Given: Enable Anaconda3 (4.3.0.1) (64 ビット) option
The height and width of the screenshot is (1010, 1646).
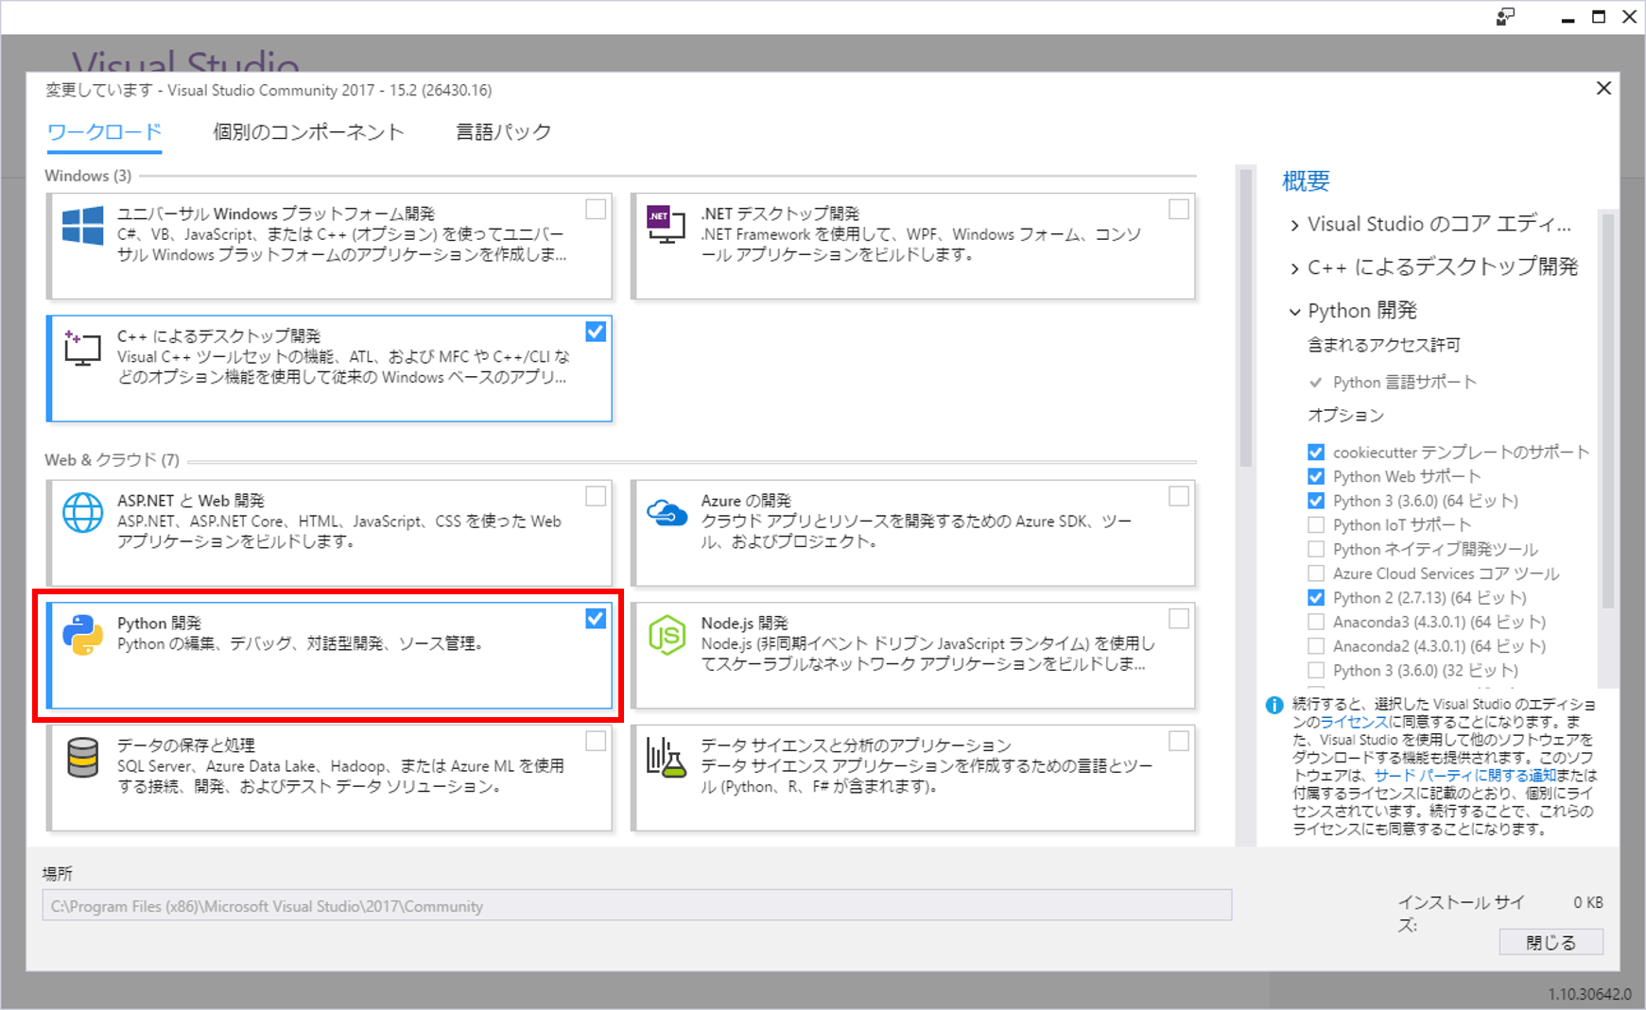Looking at the screenshot, I should [x=1316, y=622].
